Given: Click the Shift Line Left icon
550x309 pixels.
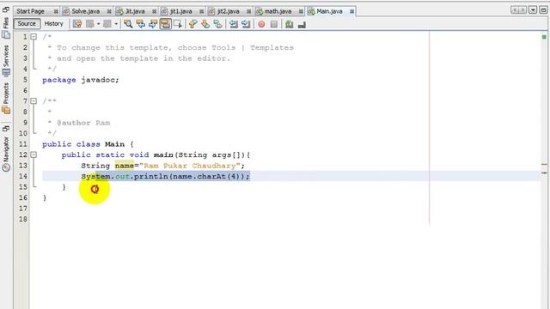Looking at the screenshot, I should [233, 24].
